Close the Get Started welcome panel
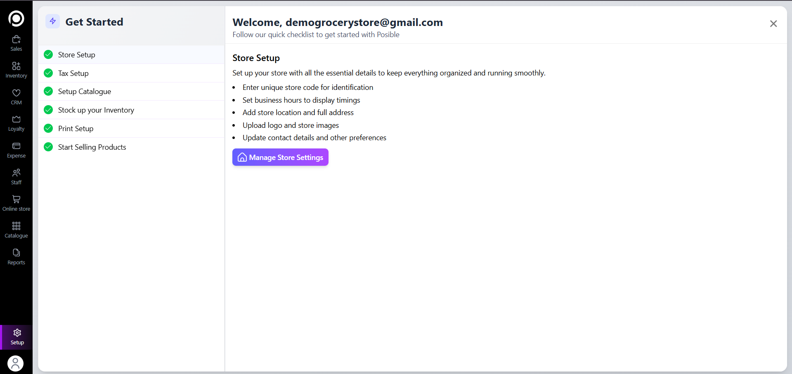Image resolution: width=792 pixels, height=374 pixels. pyautogui.click(x=773, y=24)
